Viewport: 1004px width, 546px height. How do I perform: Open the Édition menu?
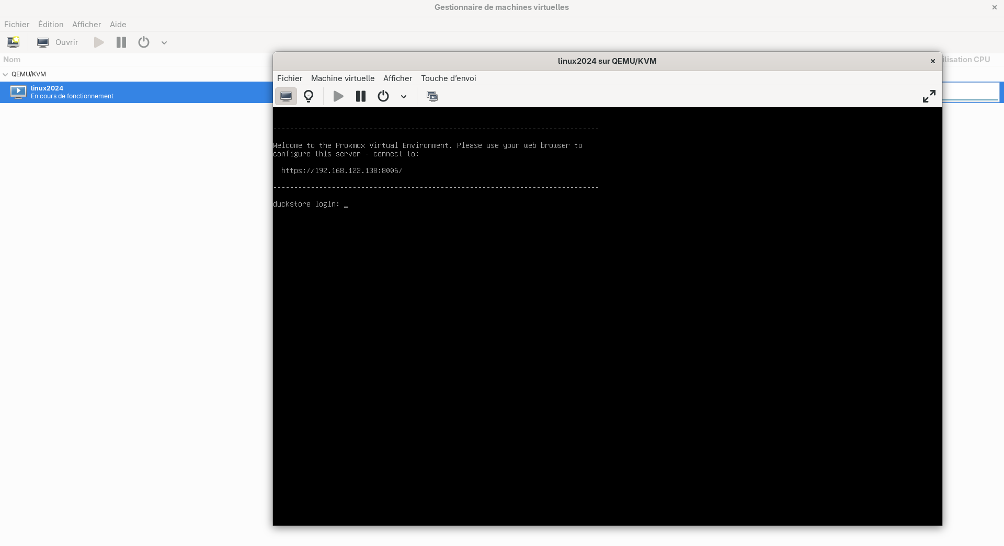coord(51,25)
